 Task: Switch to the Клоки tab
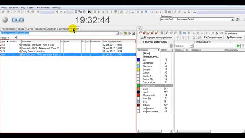[x=21, y=29]
